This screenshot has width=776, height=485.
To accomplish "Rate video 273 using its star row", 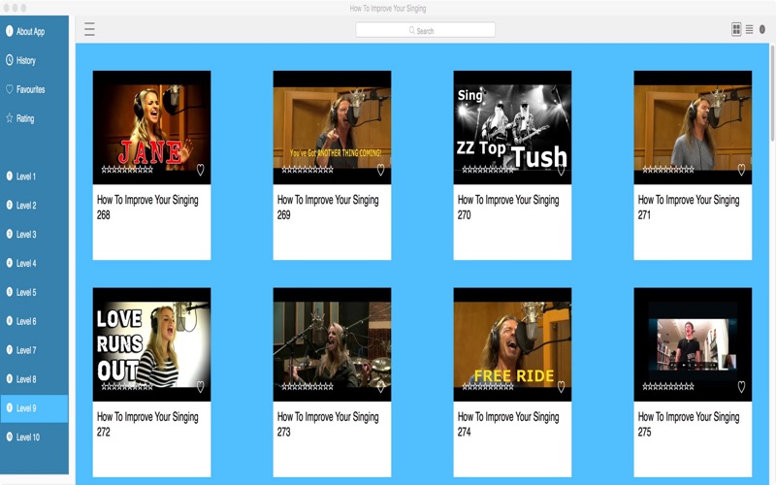I will click(x=307, y=386).
